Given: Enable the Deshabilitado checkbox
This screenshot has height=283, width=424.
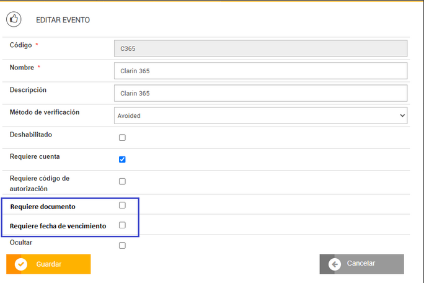Looking at the screenshot, I should (x=122, y=138).
